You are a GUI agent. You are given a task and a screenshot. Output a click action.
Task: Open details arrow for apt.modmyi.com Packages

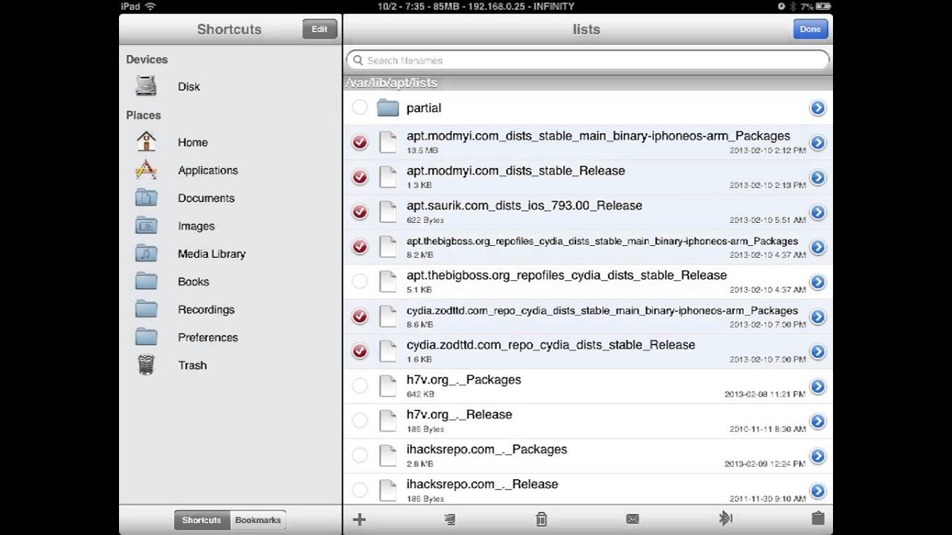[x=817, y=143]
